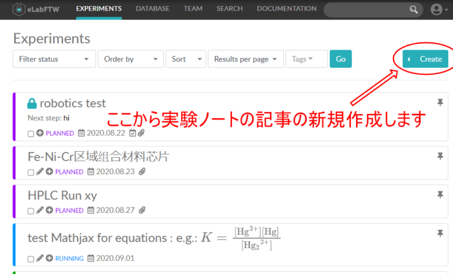Open the user account avatar menu

(436, 9)
